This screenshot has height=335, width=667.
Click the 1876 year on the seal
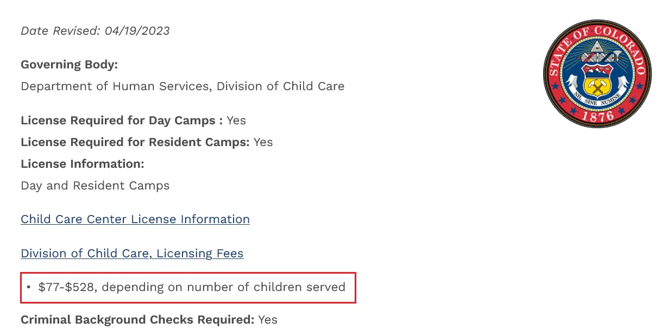597,116
